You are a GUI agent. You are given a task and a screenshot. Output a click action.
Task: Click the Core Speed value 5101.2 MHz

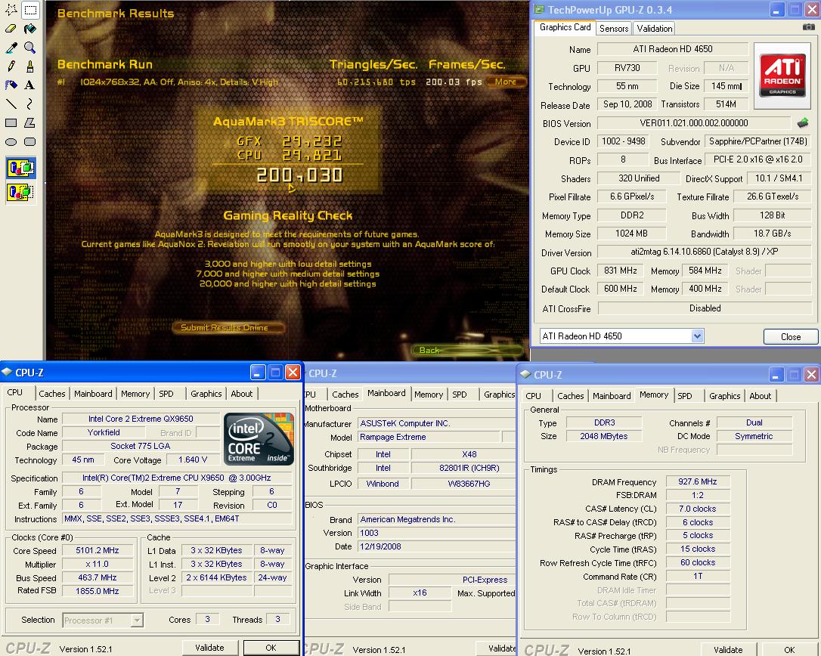click(x=97, y=551)
